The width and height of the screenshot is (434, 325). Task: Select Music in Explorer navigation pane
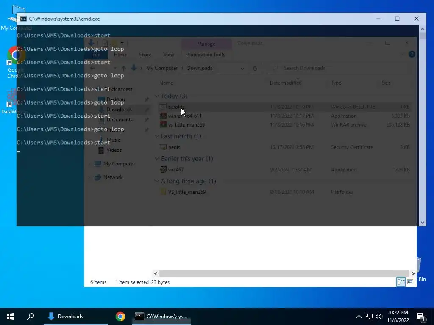(x=114, y=140)
